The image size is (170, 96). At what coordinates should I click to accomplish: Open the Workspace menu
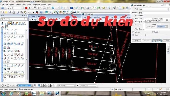coord(36,5)
